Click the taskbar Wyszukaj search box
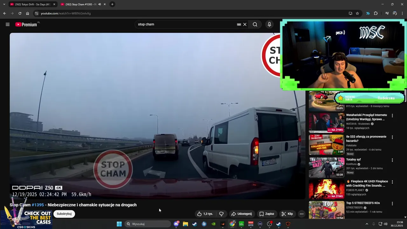Screen dimensions: 407x229 point(148,224)
